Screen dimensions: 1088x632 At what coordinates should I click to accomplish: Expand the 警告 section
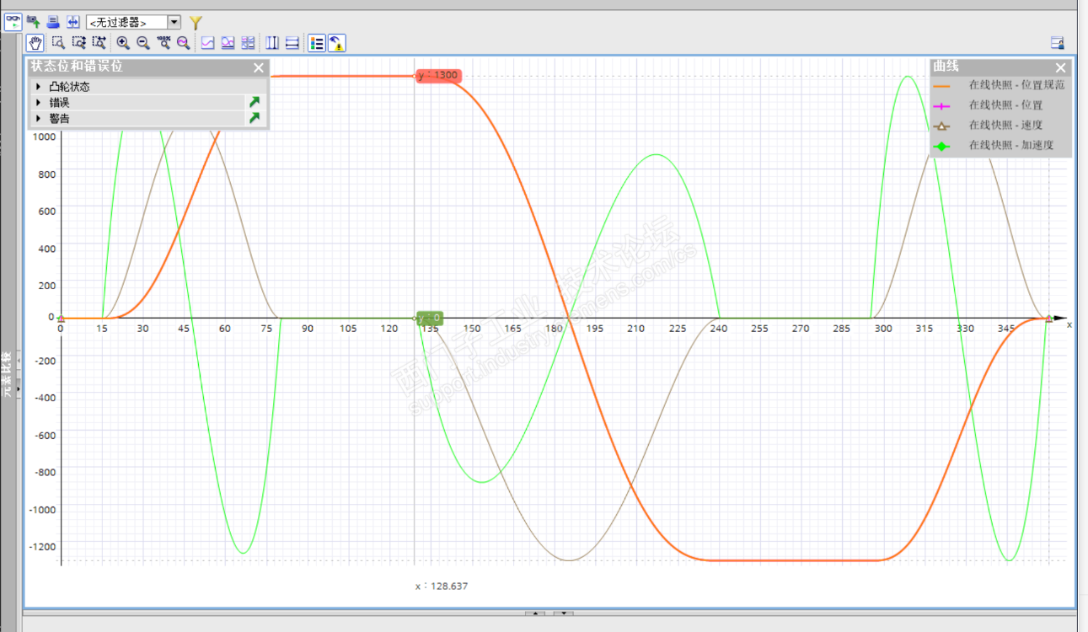[38, 119]
